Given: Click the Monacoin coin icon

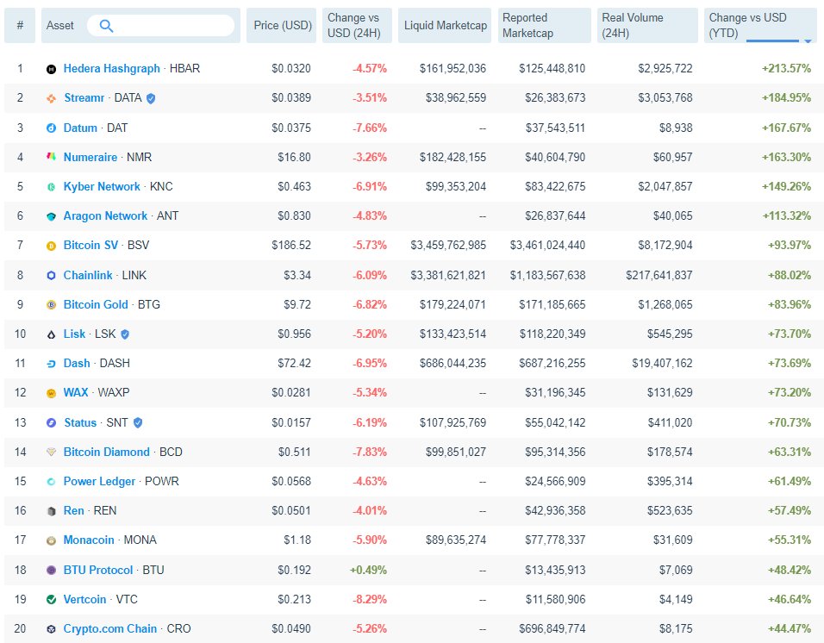Looking at the screenshot, I should (51, 540).
